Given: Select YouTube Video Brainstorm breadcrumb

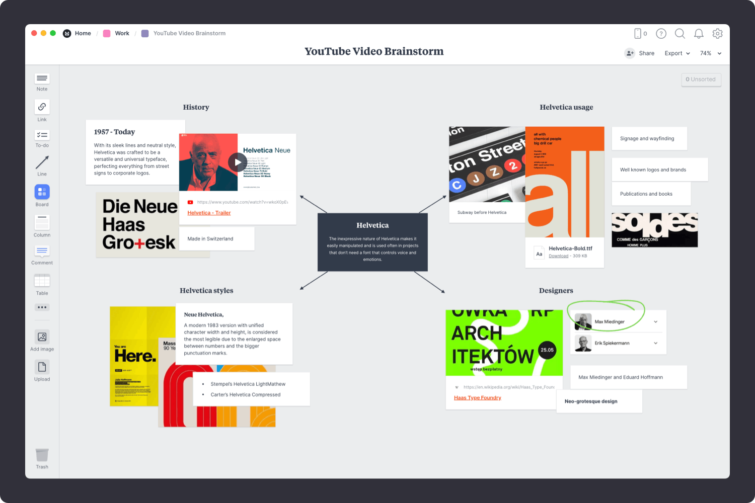Looking at the screenshot, I should click(189, 34).
